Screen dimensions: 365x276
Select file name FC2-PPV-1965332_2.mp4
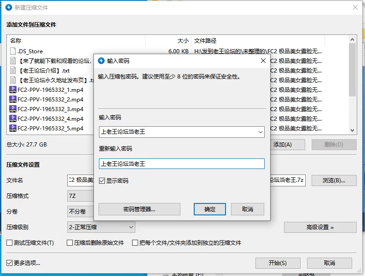click(x=50, y=100)
